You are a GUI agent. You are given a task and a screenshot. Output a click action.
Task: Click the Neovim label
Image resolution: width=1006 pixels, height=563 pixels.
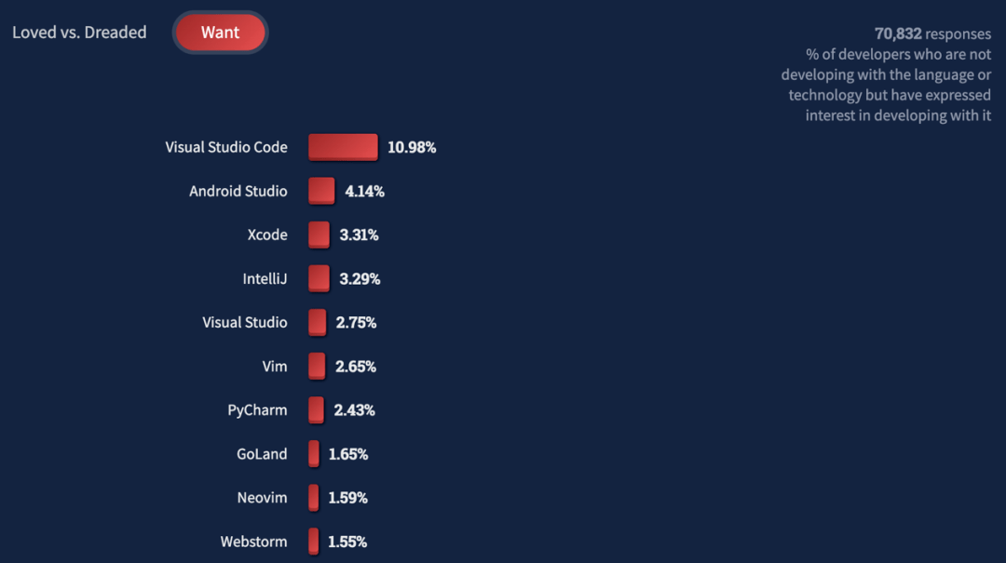coord(263,498)
